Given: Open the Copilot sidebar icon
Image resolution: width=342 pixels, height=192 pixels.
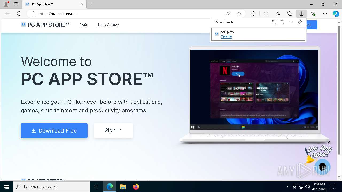Looking at the screenshot, I should [336, 14].
